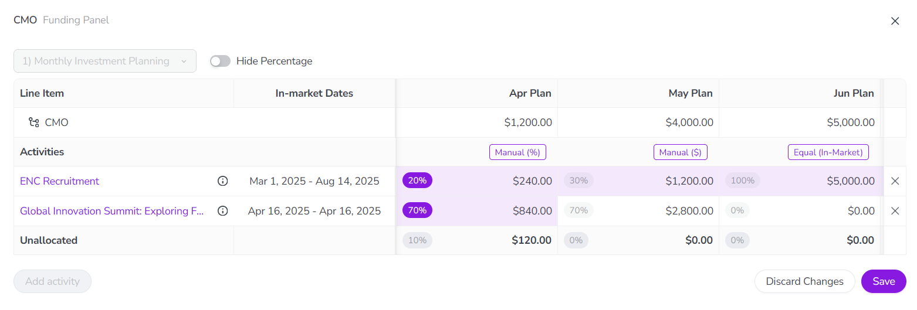Click the Save button
The height and width of the screenshot is (310, 917).
(884, 281)
